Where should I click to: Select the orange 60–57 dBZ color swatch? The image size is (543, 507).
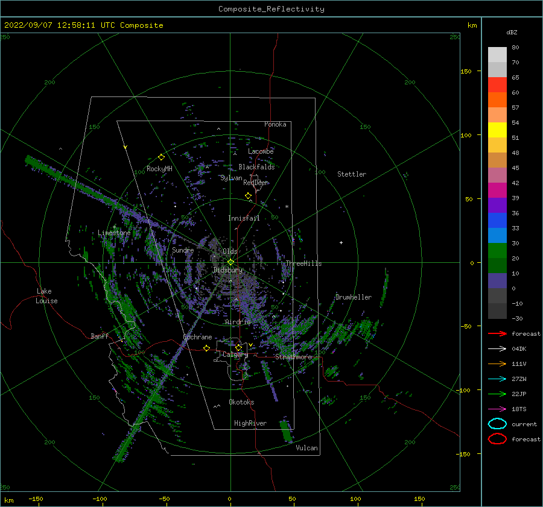point(497,100)
